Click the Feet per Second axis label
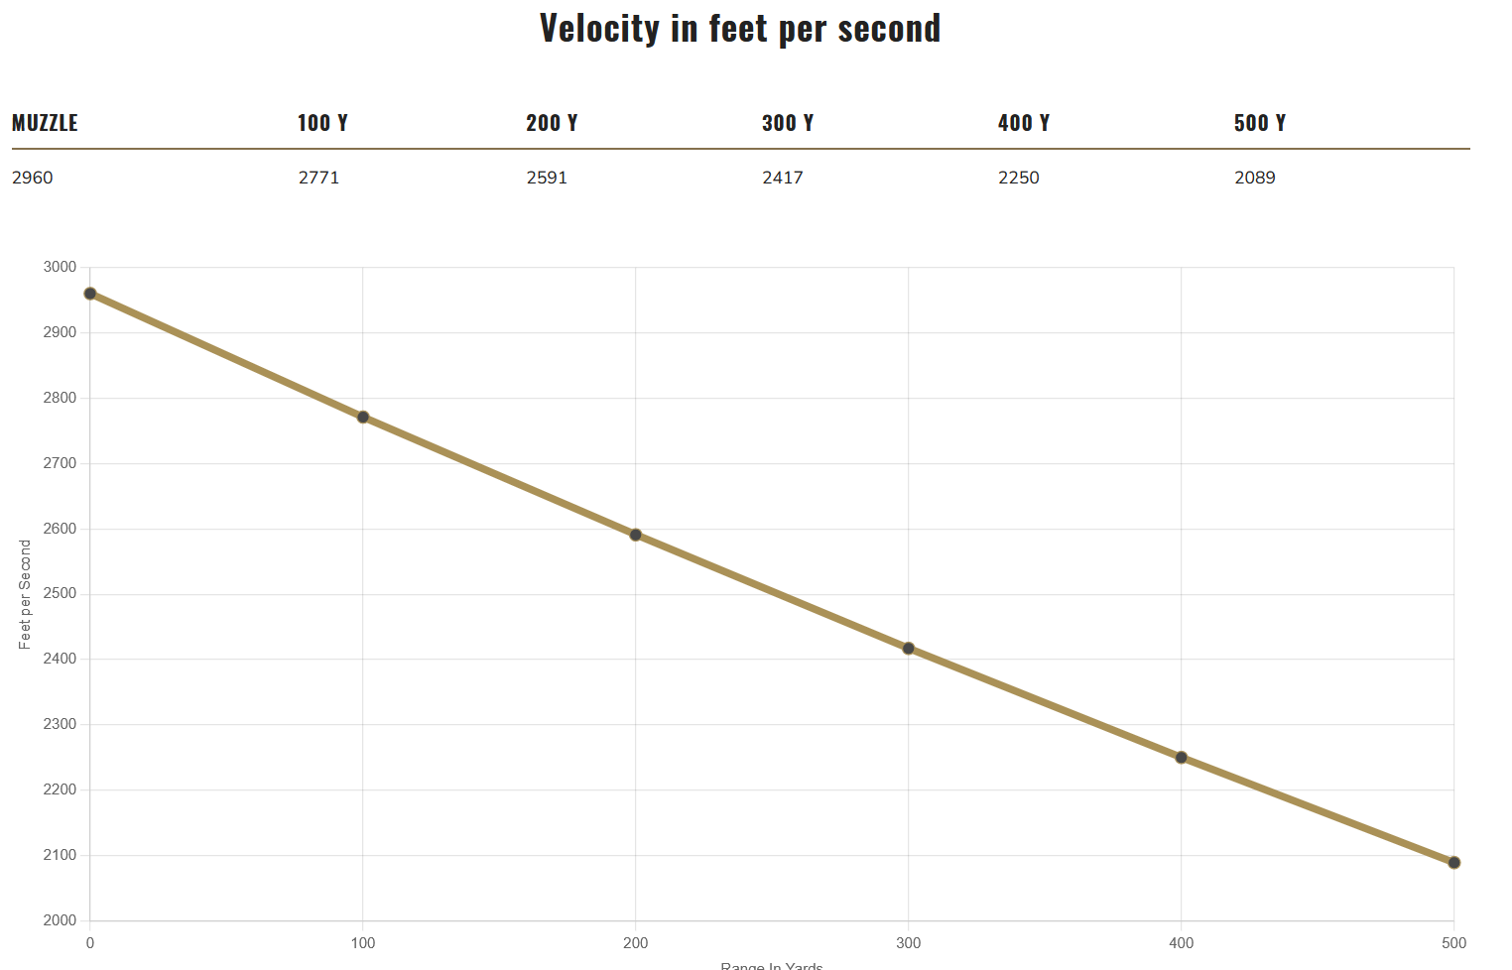This screenshot has width=1512, height=970. (x=25, y=594)
